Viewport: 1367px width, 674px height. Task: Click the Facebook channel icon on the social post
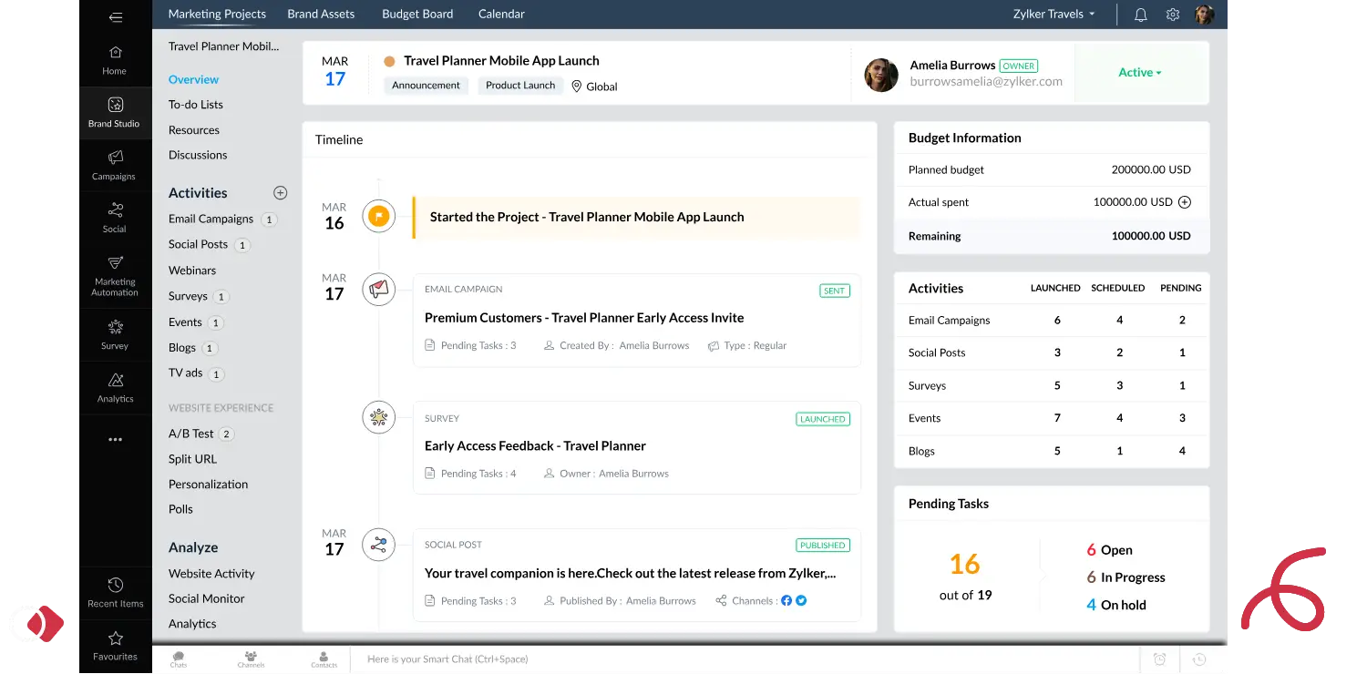point(786,600)
